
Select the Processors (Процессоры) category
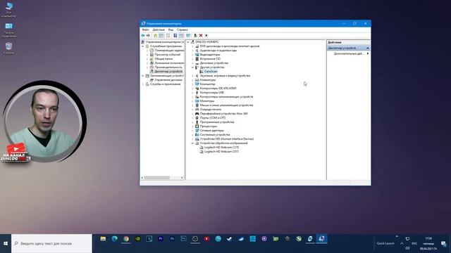point(209,126)
